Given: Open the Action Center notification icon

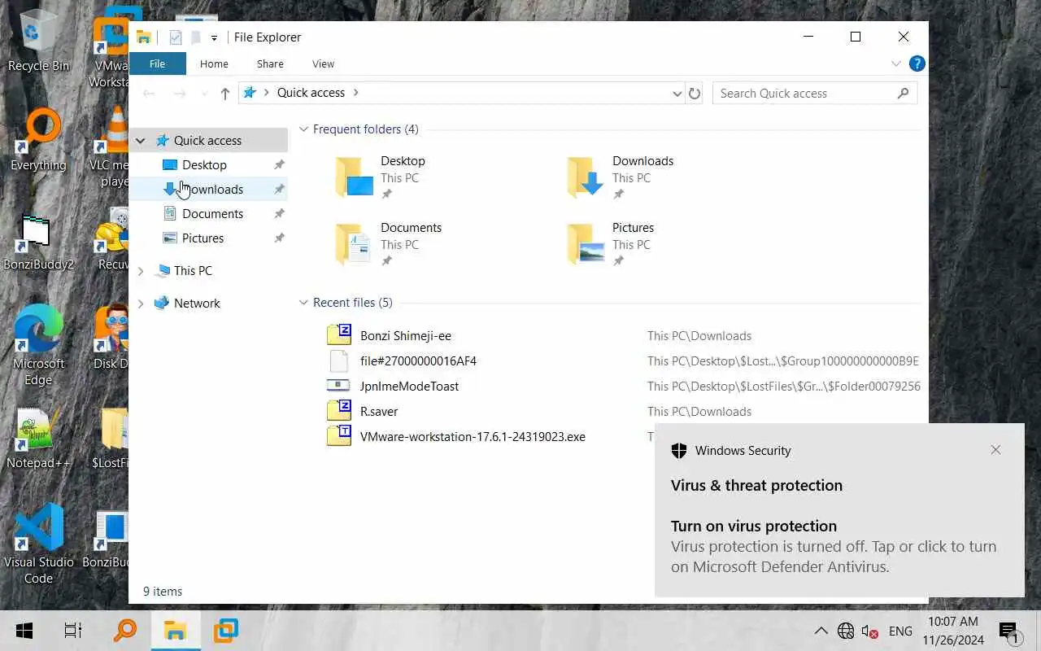Looking at the screenshot, I should (x=1008, y=631).
